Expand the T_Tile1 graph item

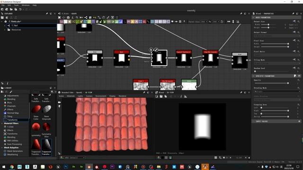pos(5,25)
